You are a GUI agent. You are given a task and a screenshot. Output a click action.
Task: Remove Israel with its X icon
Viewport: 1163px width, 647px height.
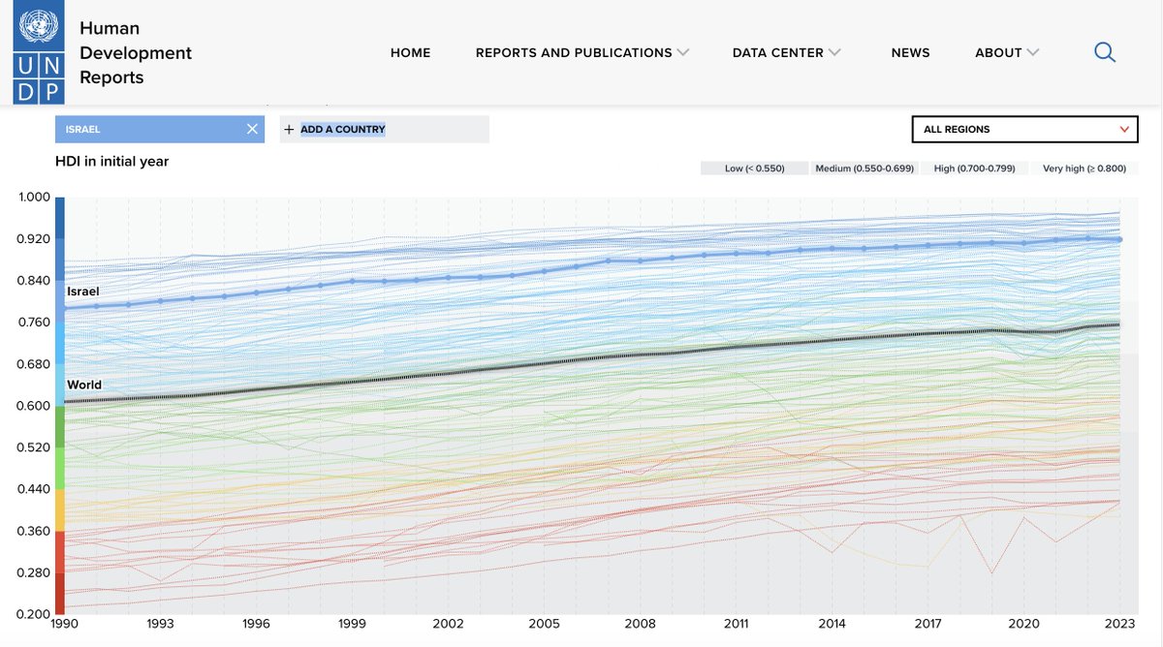click(x=252, y=129)
